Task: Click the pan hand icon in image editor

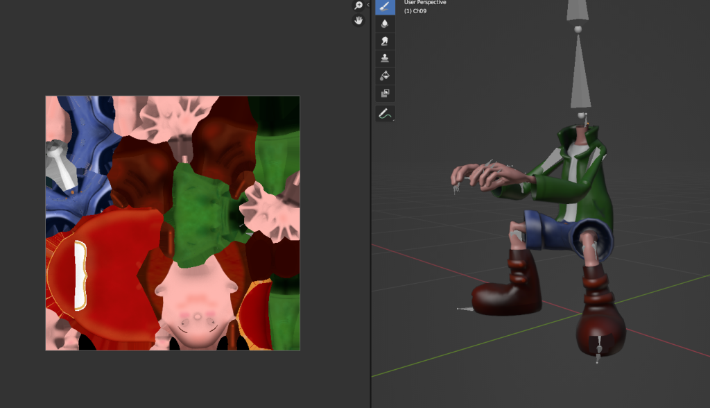Action: tap(358, 21)
